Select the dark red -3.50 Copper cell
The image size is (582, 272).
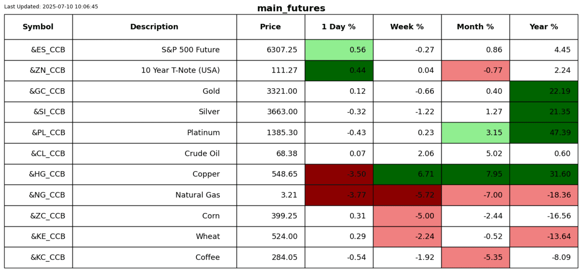[339, 174]
